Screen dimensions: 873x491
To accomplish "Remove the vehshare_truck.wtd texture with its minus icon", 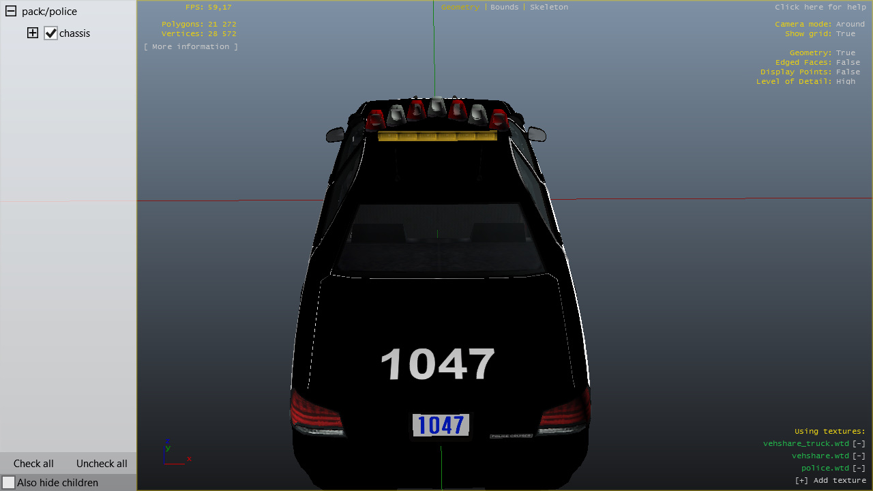I will click(859, 443).
